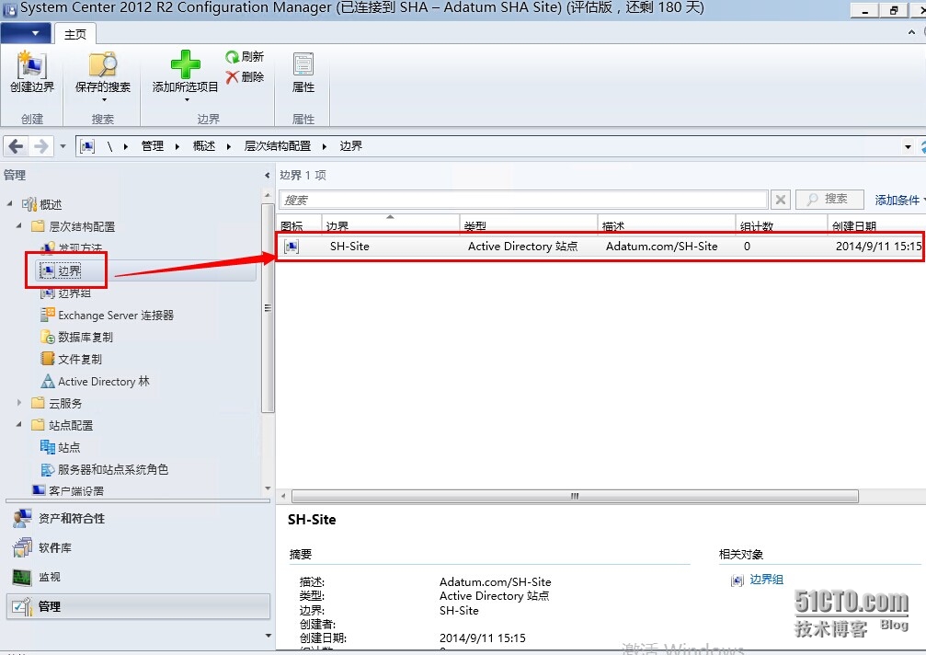The image size is (926, 655).
Task: Expand the 云服务 folder node
Action: (19, 403)
